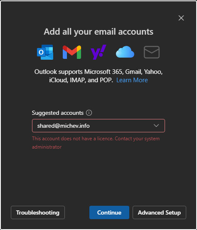
Task: Close the add account dialog
Action: pyautogui.click(x=181, y=18)
